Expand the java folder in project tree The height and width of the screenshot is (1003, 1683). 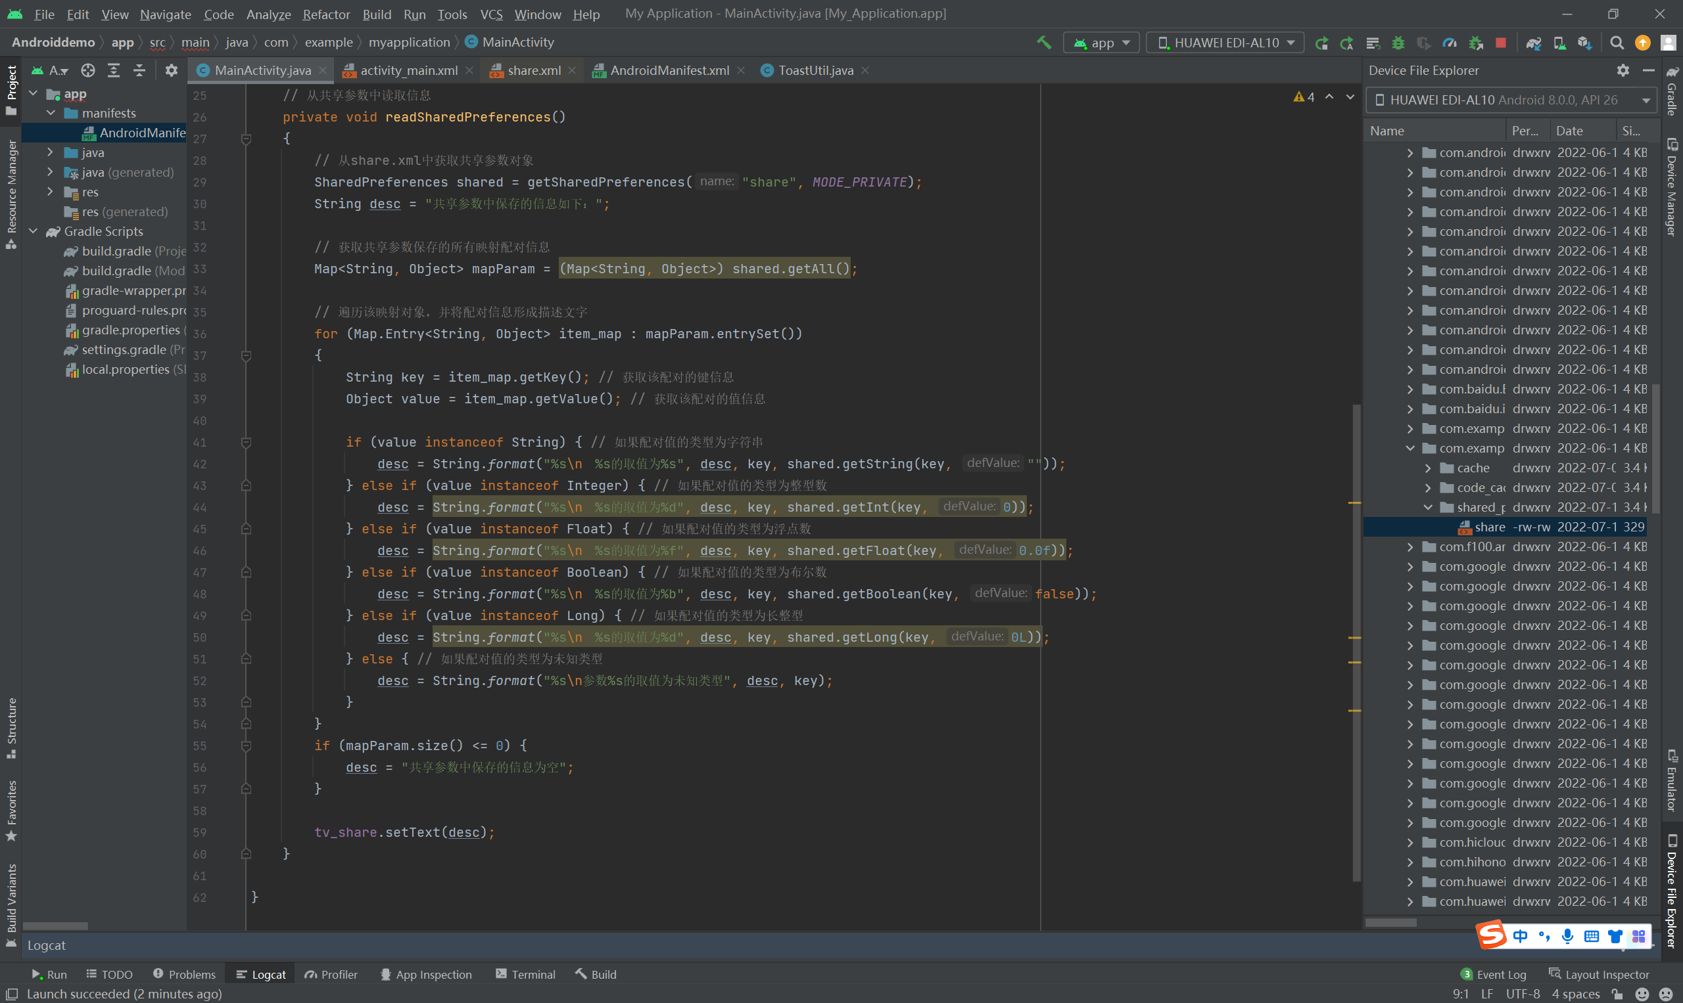point(50,153)
